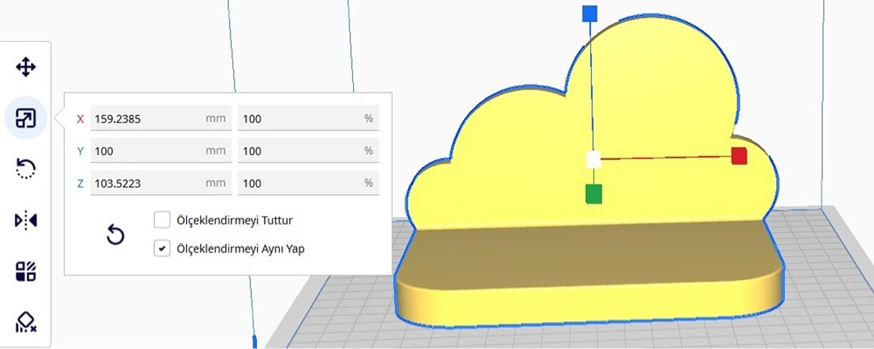874x349 pixels.
Task: Focus the Y scale percentage field
Action: pyautogui.click(x=300, y=151)
